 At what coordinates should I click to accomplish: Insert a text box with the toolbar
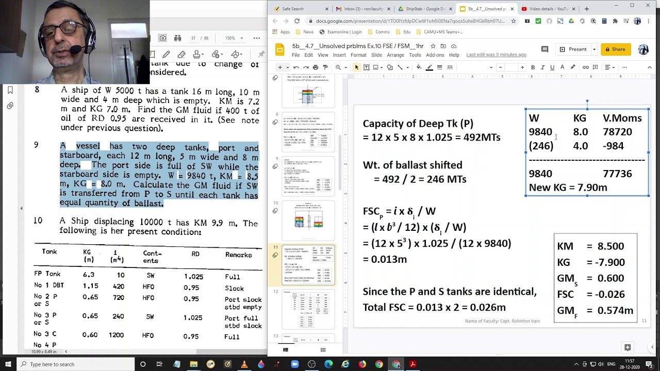click(x=366, y=68)
